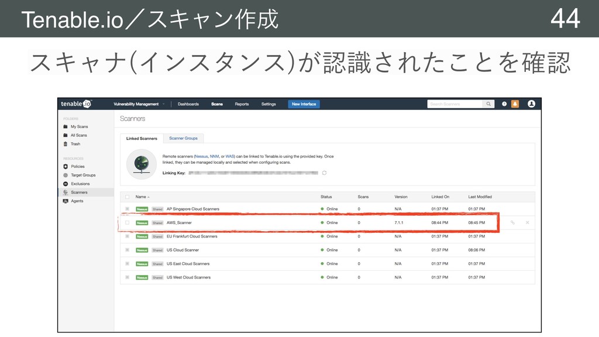The image size is (599, 337).
Task: Click the Exclusions icon
Action: tap(66, 184)
